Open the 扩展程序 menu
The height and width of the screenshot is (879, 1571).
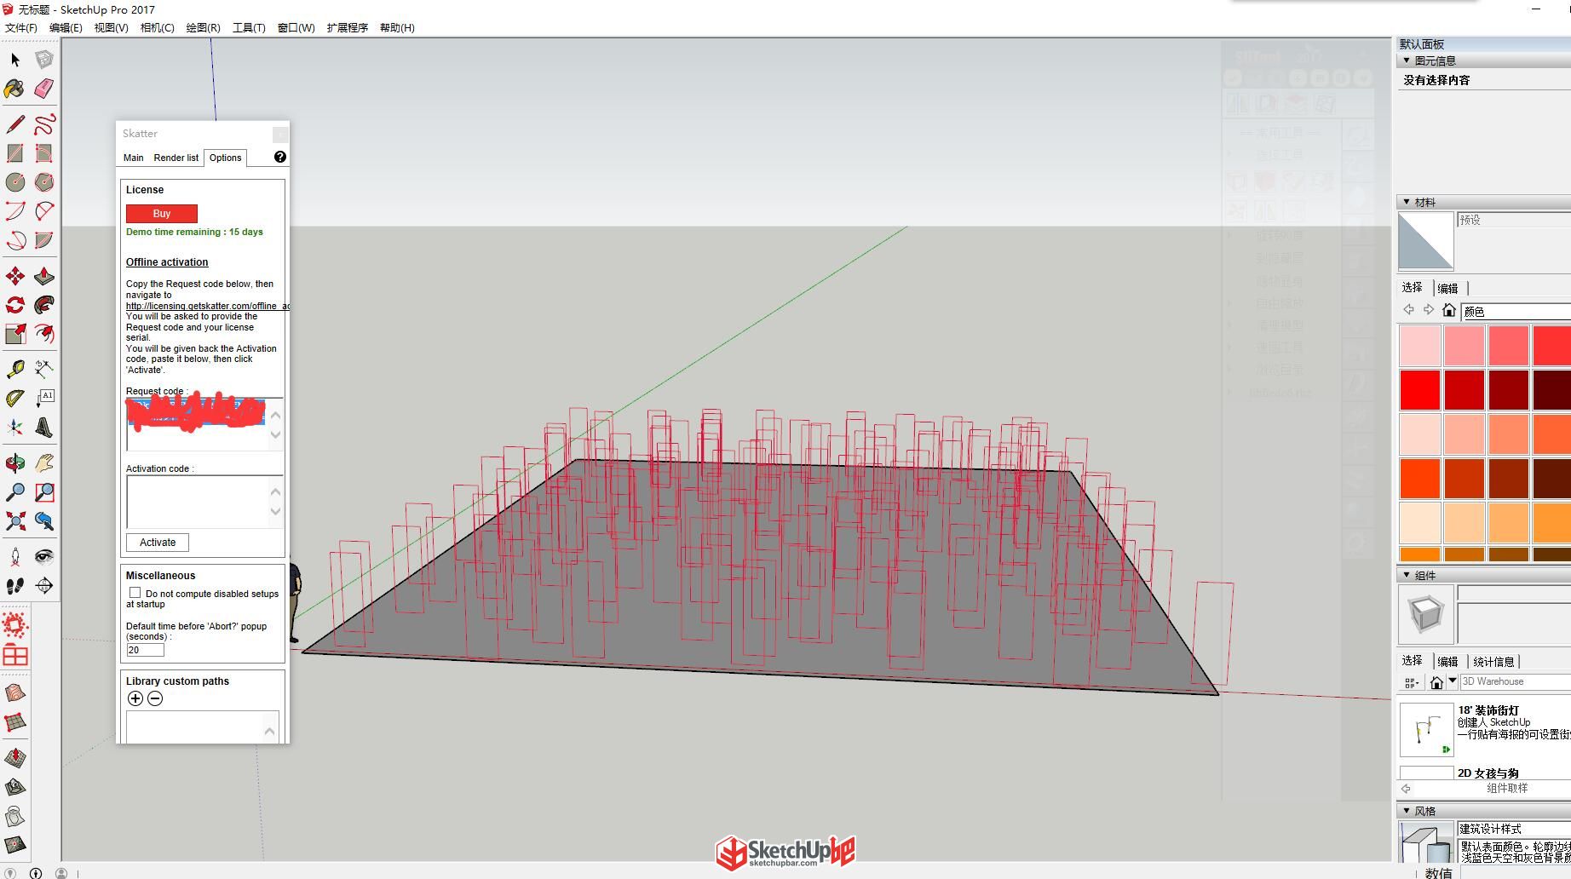[x=348, y=28]
